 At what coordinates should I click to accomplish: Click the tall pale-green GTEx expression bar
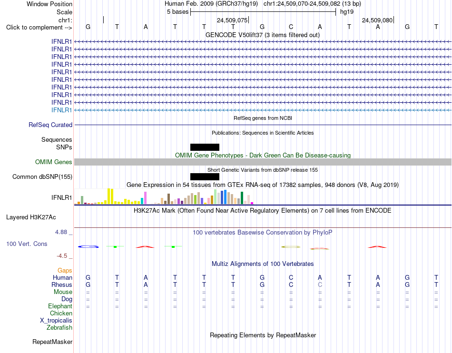[x=216, y=197]
